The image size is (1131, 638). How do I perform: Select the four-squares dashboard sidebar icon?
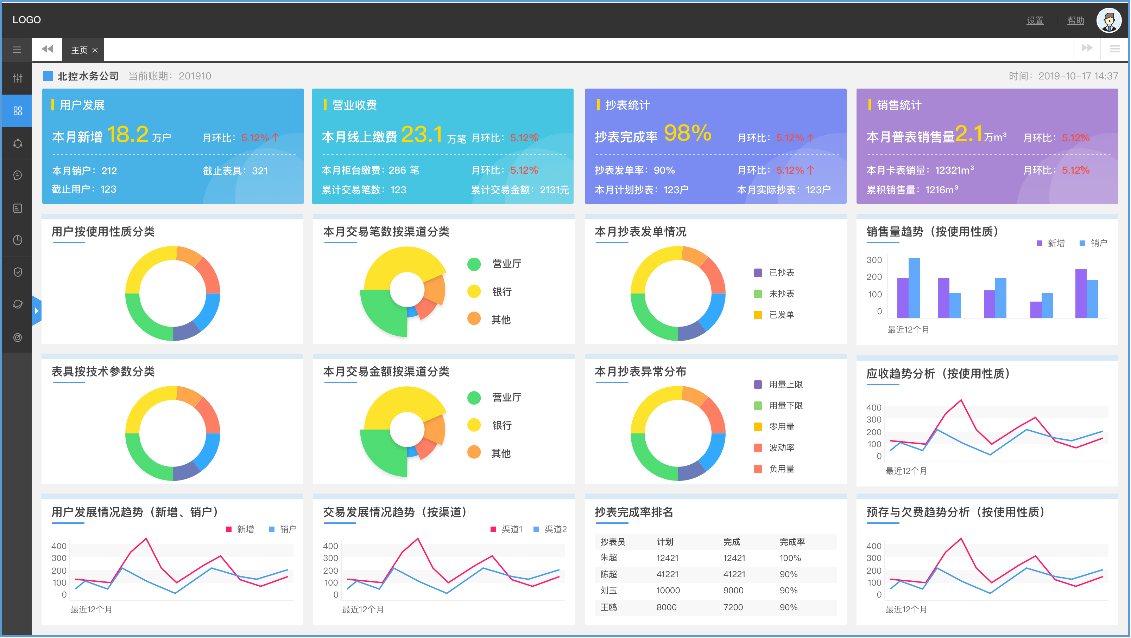pos(17,111)
